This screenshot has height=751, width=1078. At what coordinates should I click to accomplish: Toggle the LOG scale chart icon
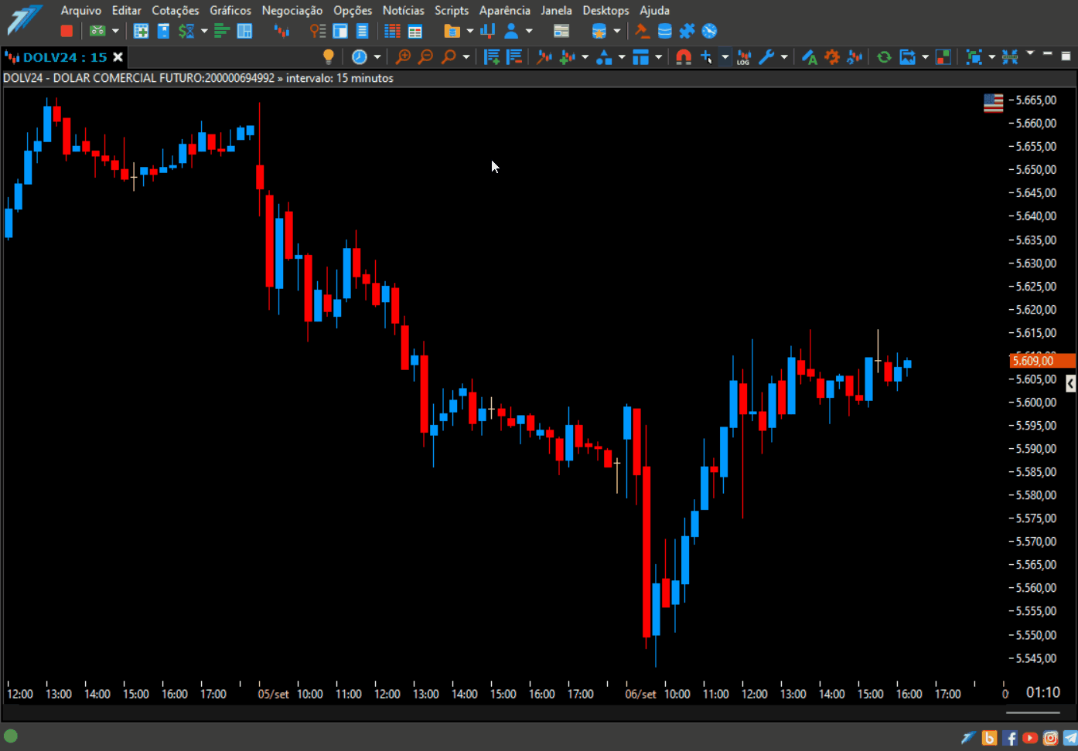click(744, 56)
